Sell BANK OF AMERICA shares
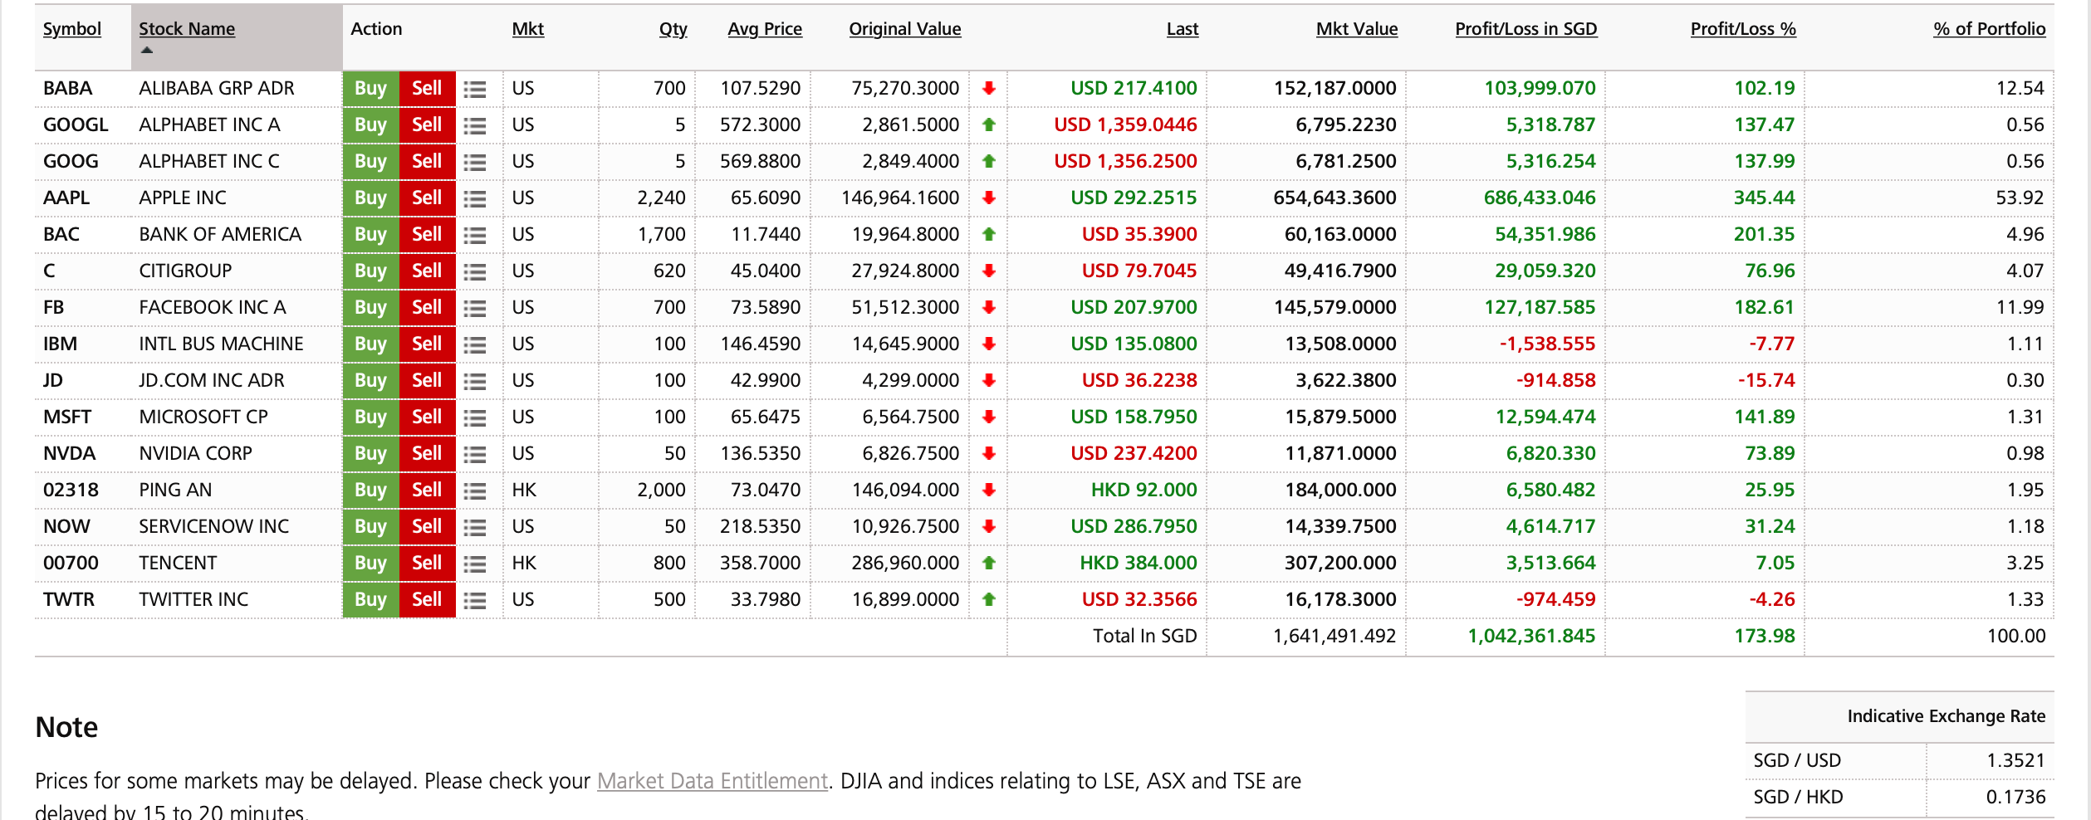Viewport: 2091px width, 820px height. tap(427, 235)
